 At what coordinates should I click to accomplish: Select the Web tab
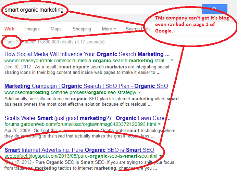[x=9, y=29]
